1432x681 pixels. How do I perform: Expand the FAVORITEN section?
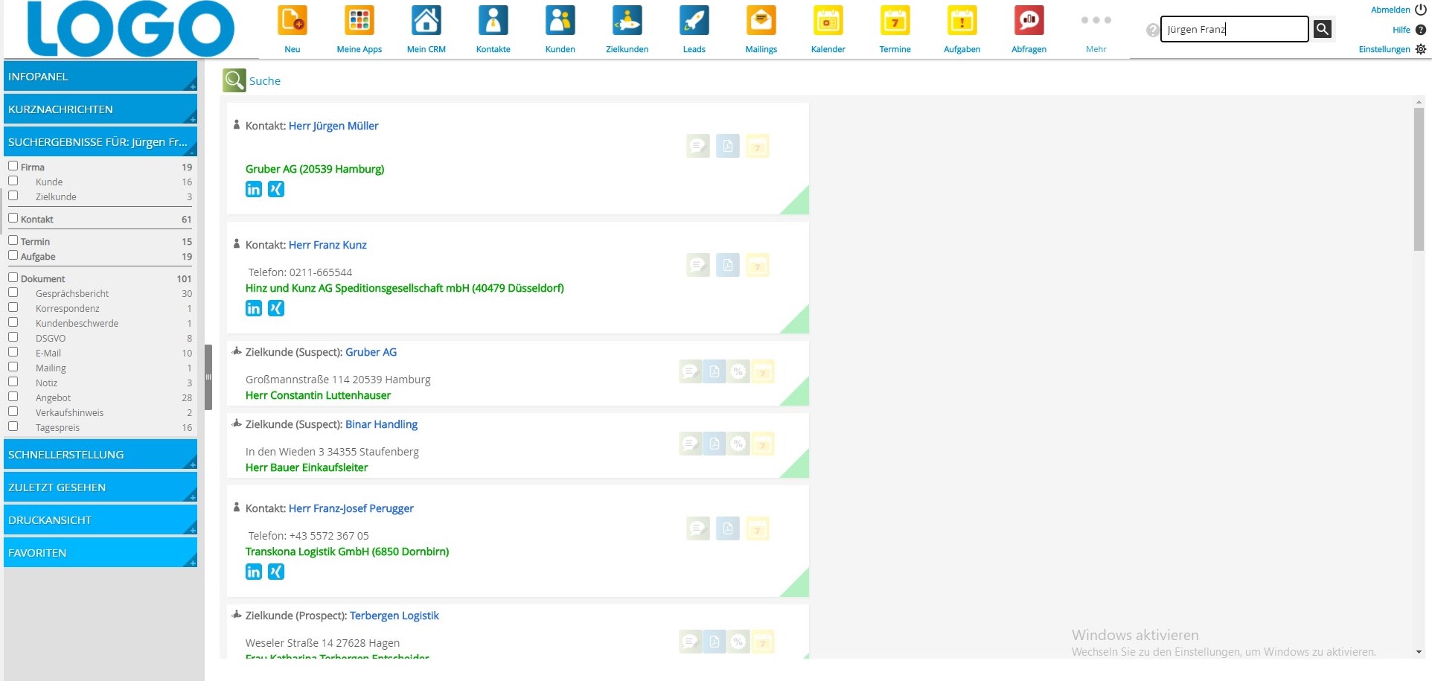100,553
